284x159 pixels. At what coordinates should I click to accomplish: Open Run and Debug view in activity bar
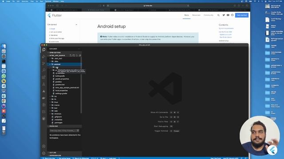point(43,57)
